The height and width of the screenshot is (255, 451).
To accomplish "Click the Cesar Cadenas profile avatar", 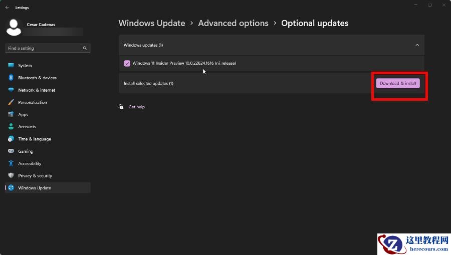I will [14, 28].
